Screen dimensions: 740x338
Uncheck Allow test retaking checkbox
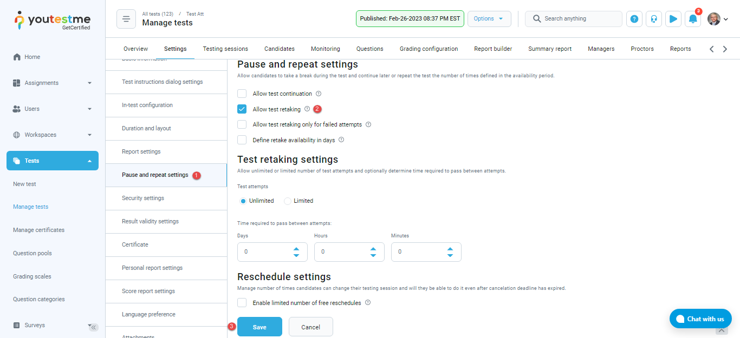pos(242,109)
